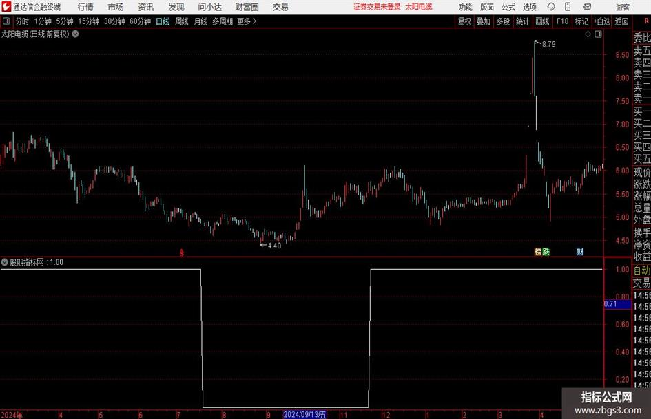651x419 pixels.
Task: Click the 画线 draw line button
Action: pos(542,21)
